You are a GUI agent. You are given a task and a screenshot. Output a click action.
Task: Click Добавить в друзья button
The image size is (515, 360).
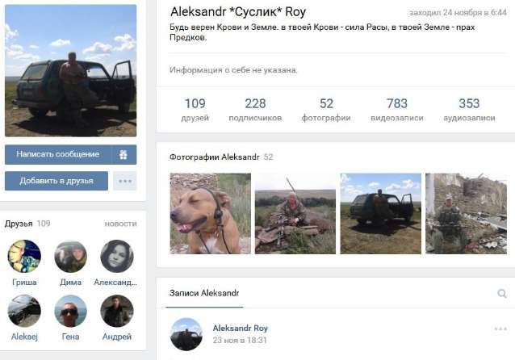[x=57, y=181]
